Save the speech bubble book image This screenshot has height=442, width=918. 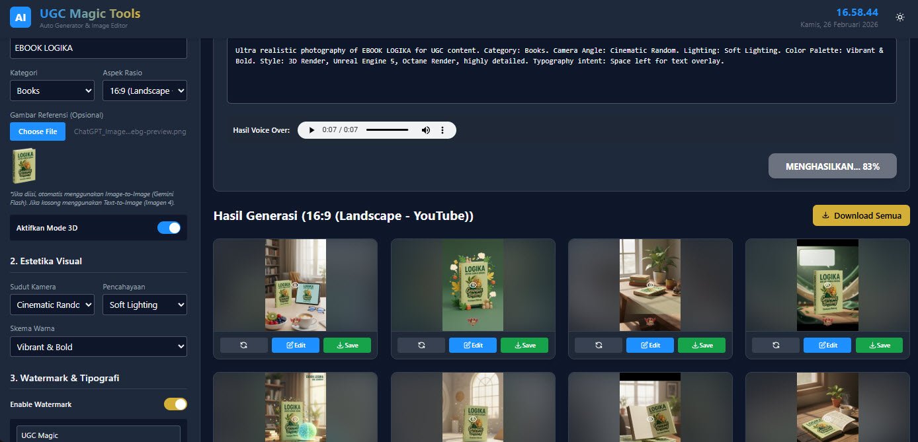(x=879, y=345)
